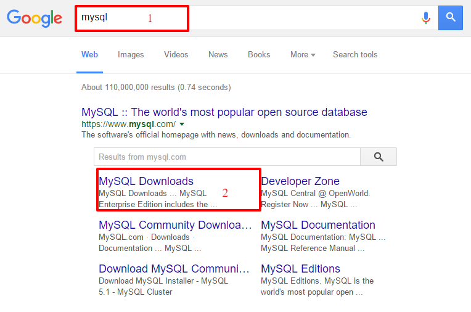Viewport: 471px width, 312px height.
Task: Open Search tools
Action: [355, 55]
